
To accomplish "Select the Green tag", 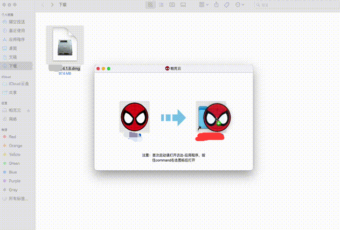I will click(x=17, y=163).
